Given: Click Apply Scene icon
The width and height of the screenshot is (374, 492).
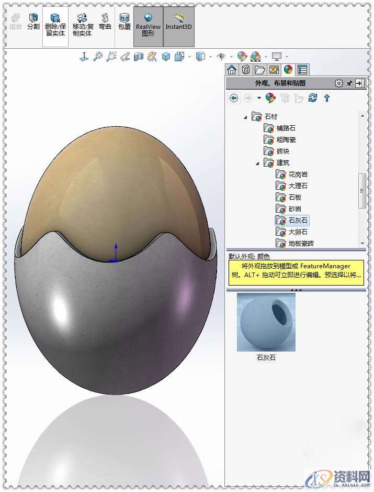Looking at the screenshot, I should [256, 57].
